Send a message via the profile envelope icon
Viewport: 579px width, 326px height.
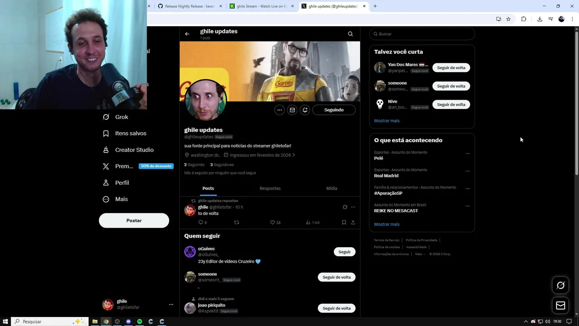pyautogui.click(x=292, y=110)
